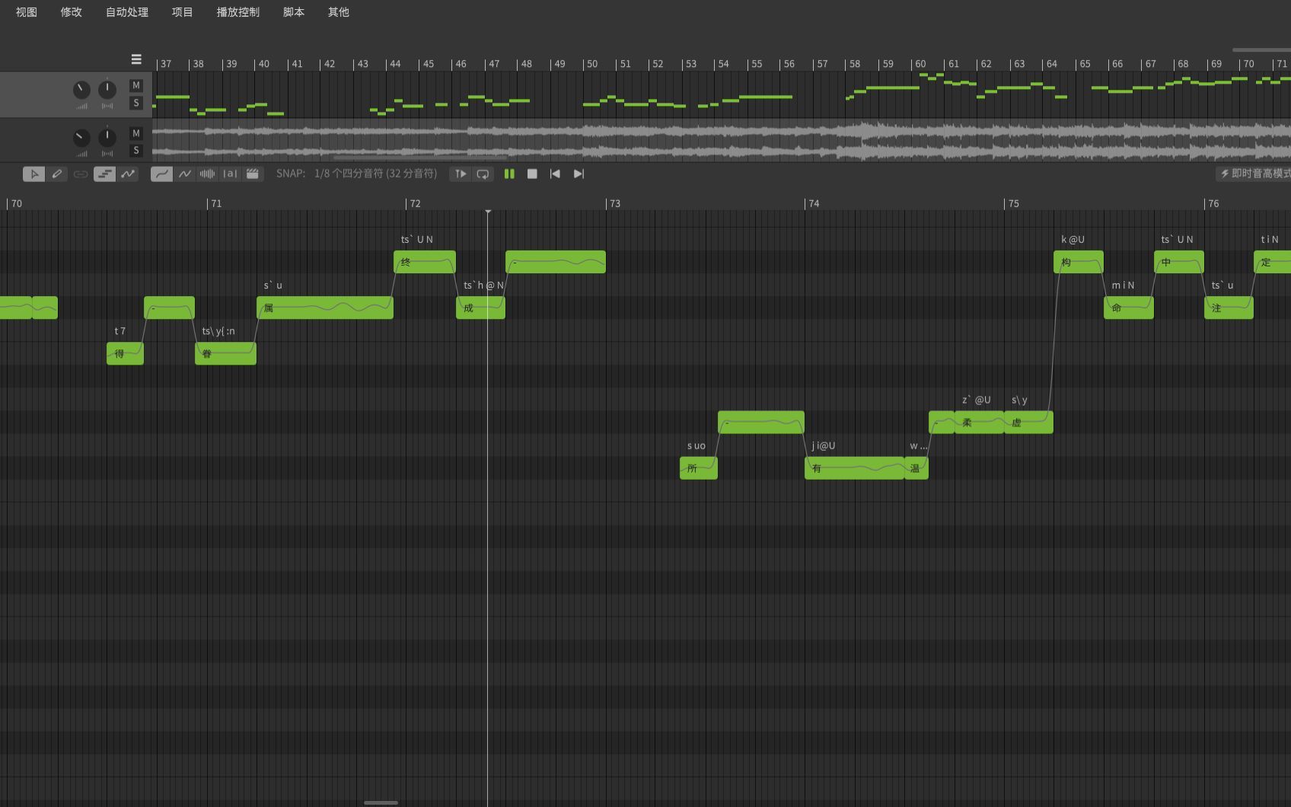This screenshot has height=807, width=1291.
Task: Select the note 温
Action: [916, 468]
